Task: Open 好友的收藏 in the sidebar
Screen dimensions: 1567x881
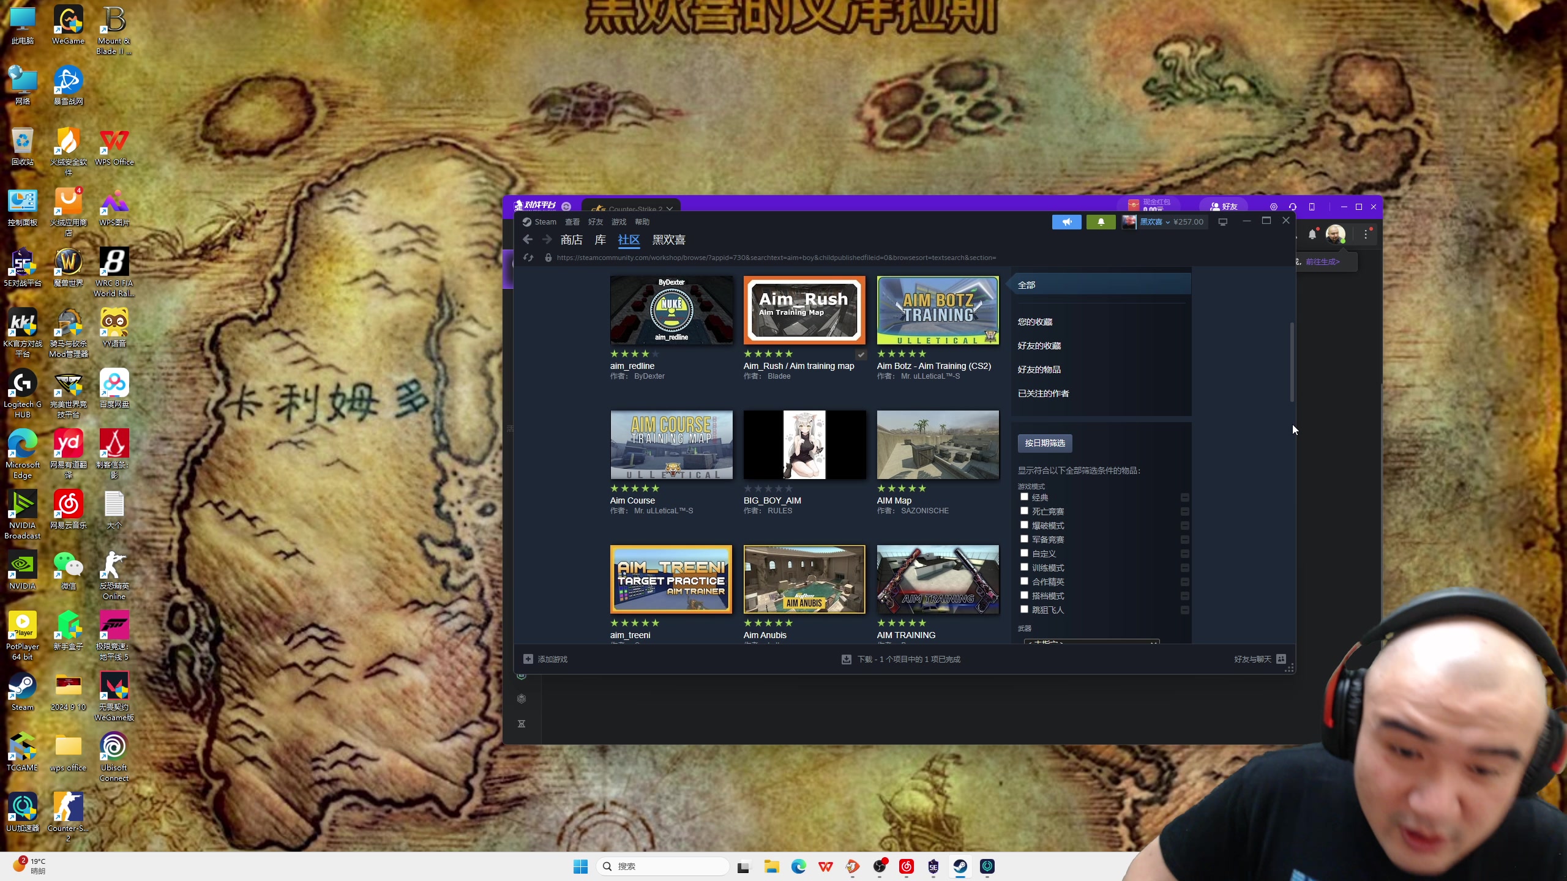Action: click(1039, 346)
